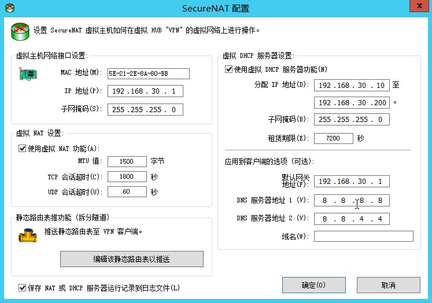Click the DHCP 子网掩码(B) field
The image size is (432, 303).
[352, 120]
